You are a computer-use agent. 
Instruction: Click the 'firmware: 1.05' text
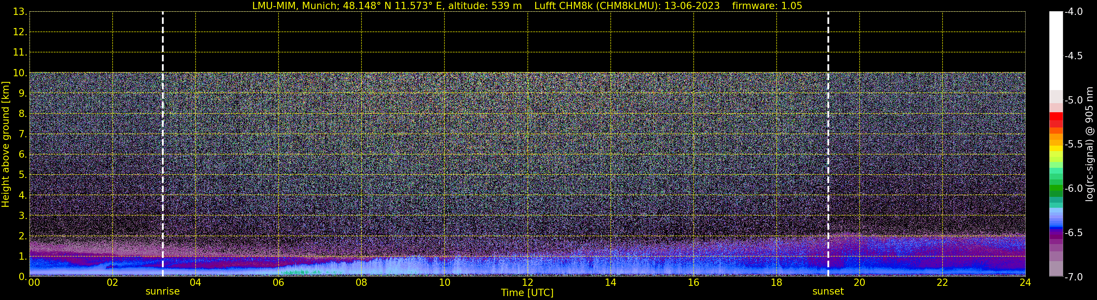point(767,6)
